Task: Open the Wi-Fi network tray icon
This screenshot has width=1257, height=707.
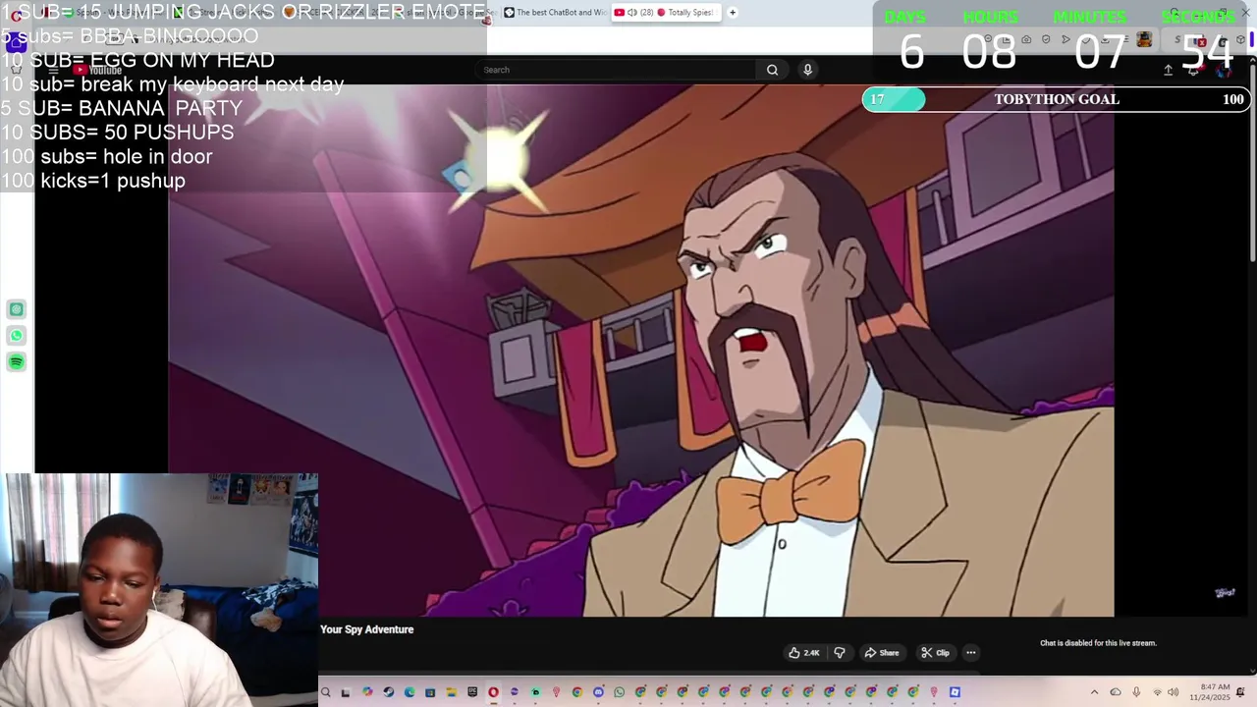Action: click(1158, 692)
